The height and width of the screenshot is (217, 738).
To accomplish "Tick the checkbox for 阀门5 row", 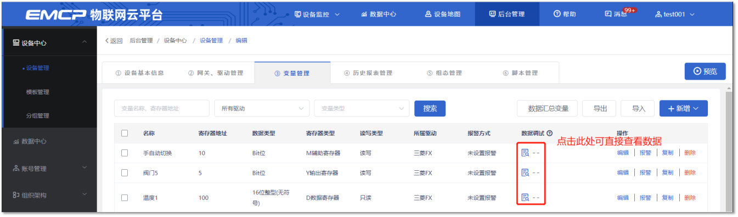I will tap(125, 173).
